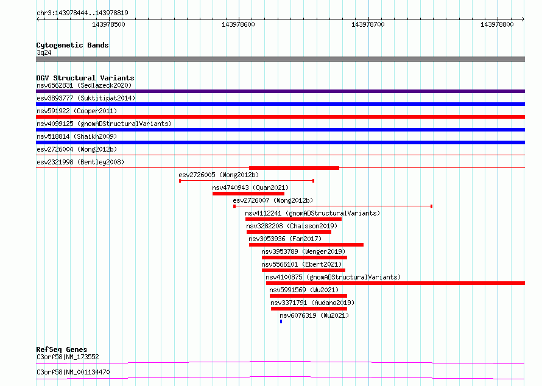The width and height of the screenshot is (542, 386).
Task: Open the esv2726005 (Wong2012b) label
Action: click(219, 175)
